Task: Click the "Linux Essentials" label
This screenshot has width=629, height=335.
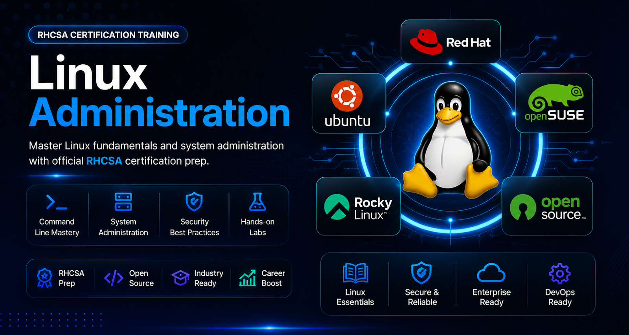Action: coord(355,297)
